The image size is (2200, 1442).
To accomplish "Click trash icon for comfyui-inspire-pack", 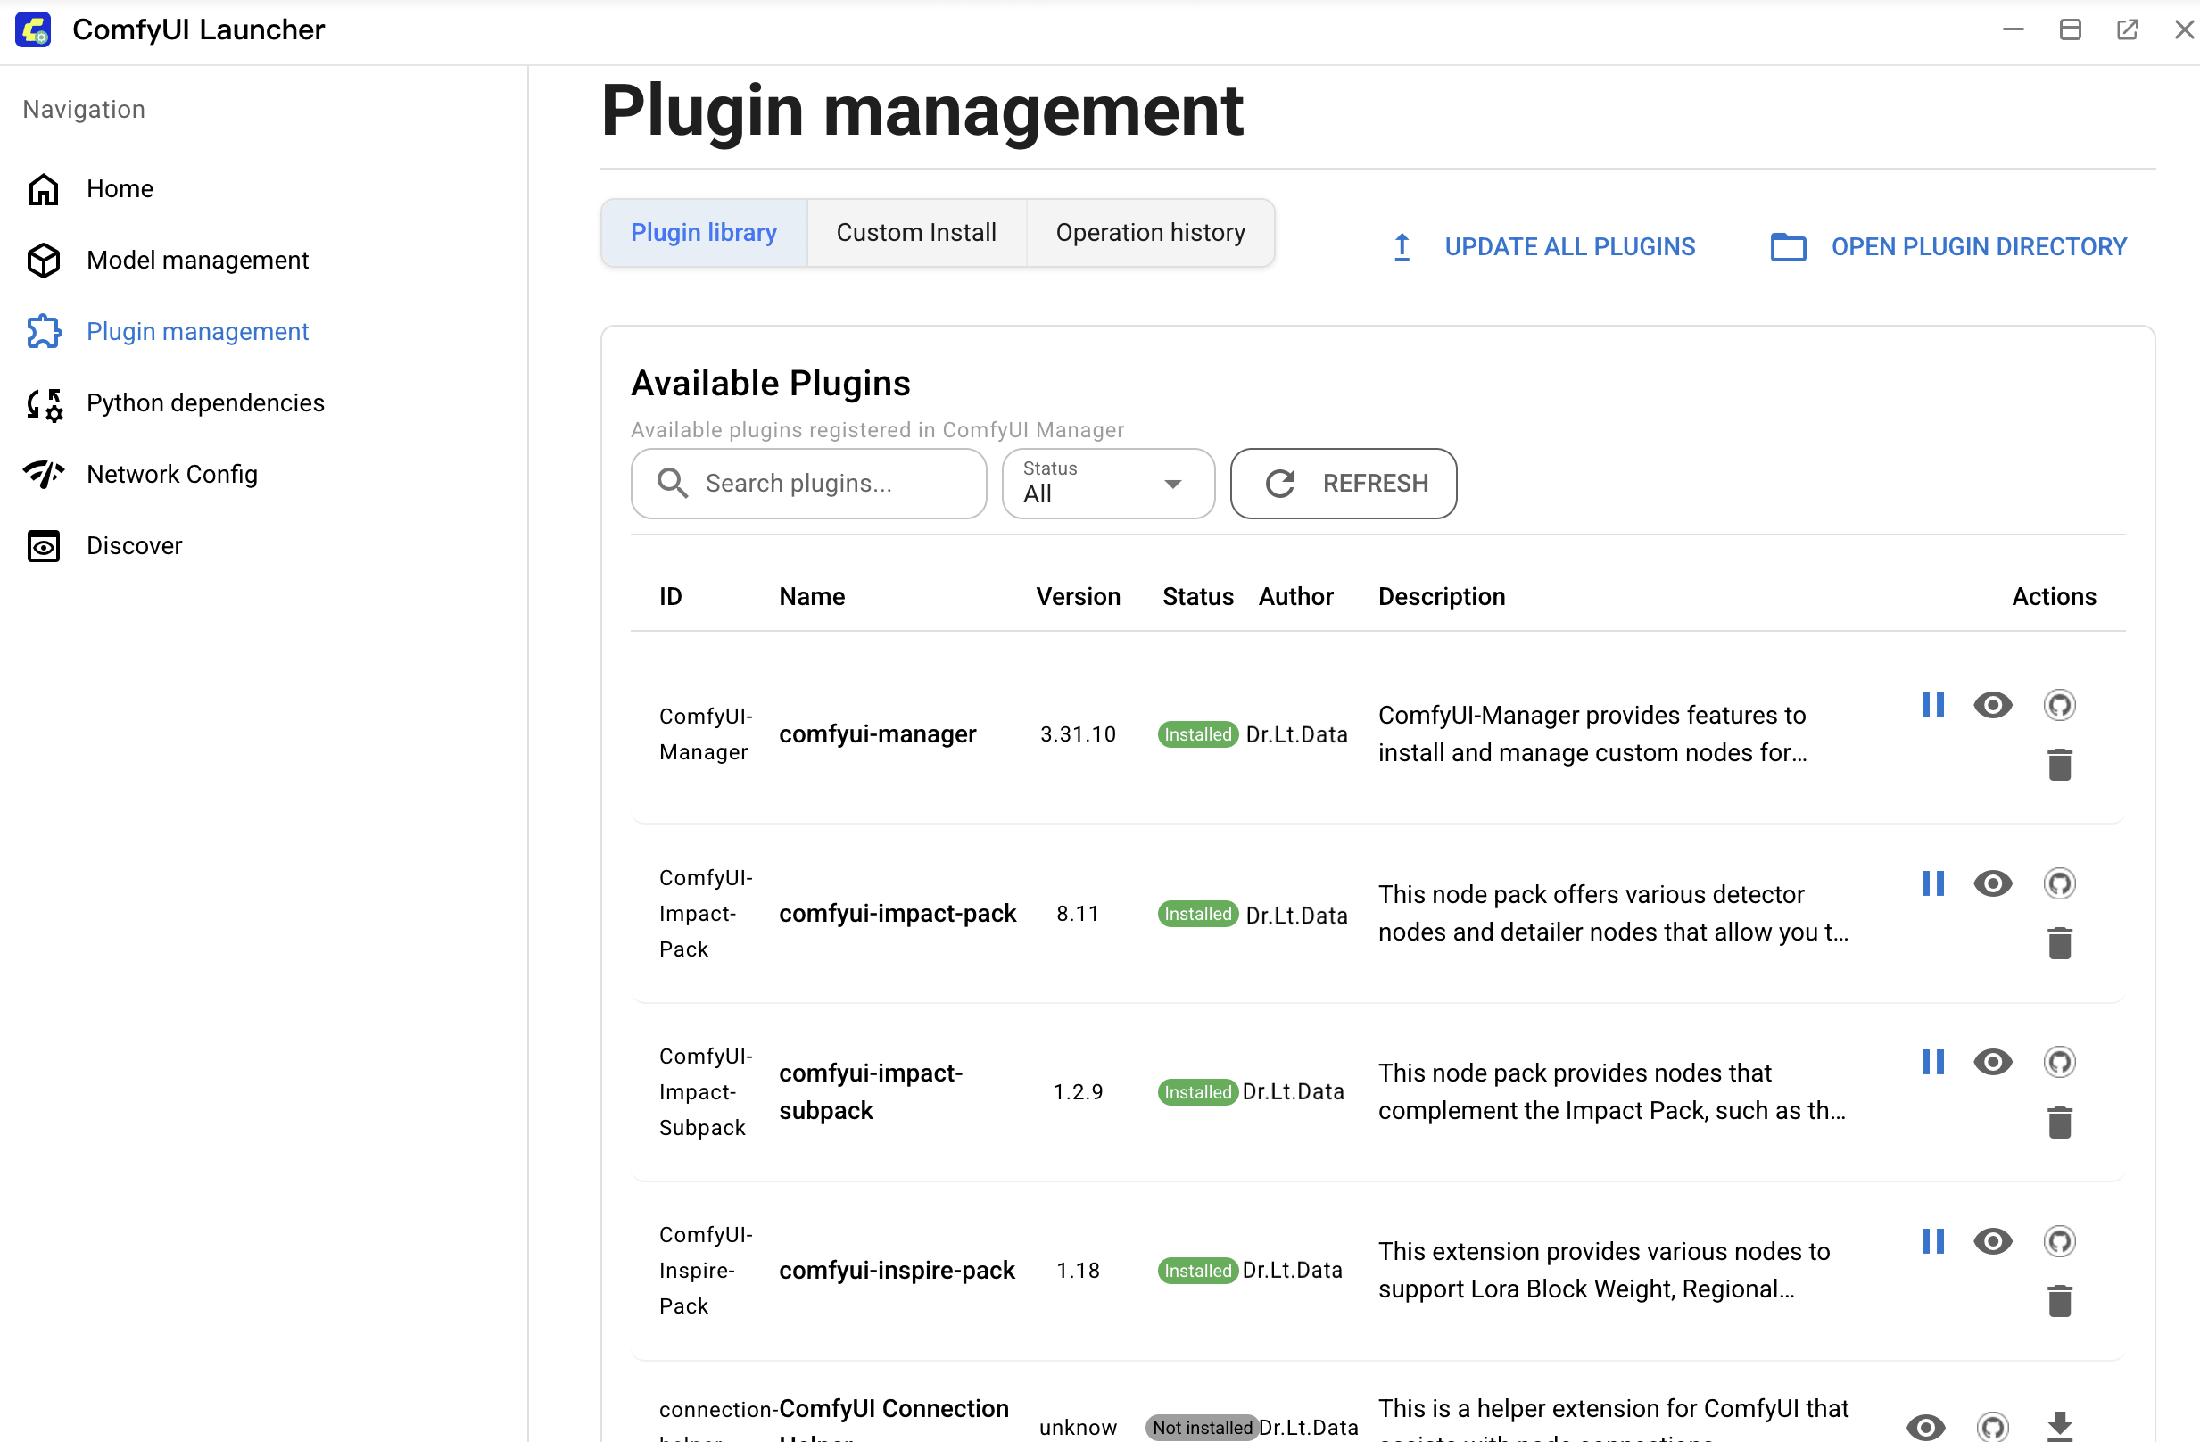I will pos(2058,1301).
